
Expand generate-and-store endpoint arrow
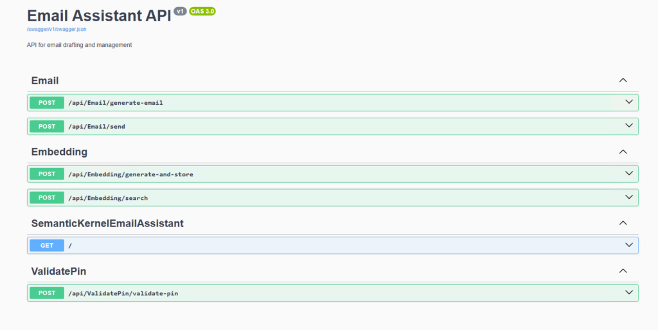pos(628,174)
